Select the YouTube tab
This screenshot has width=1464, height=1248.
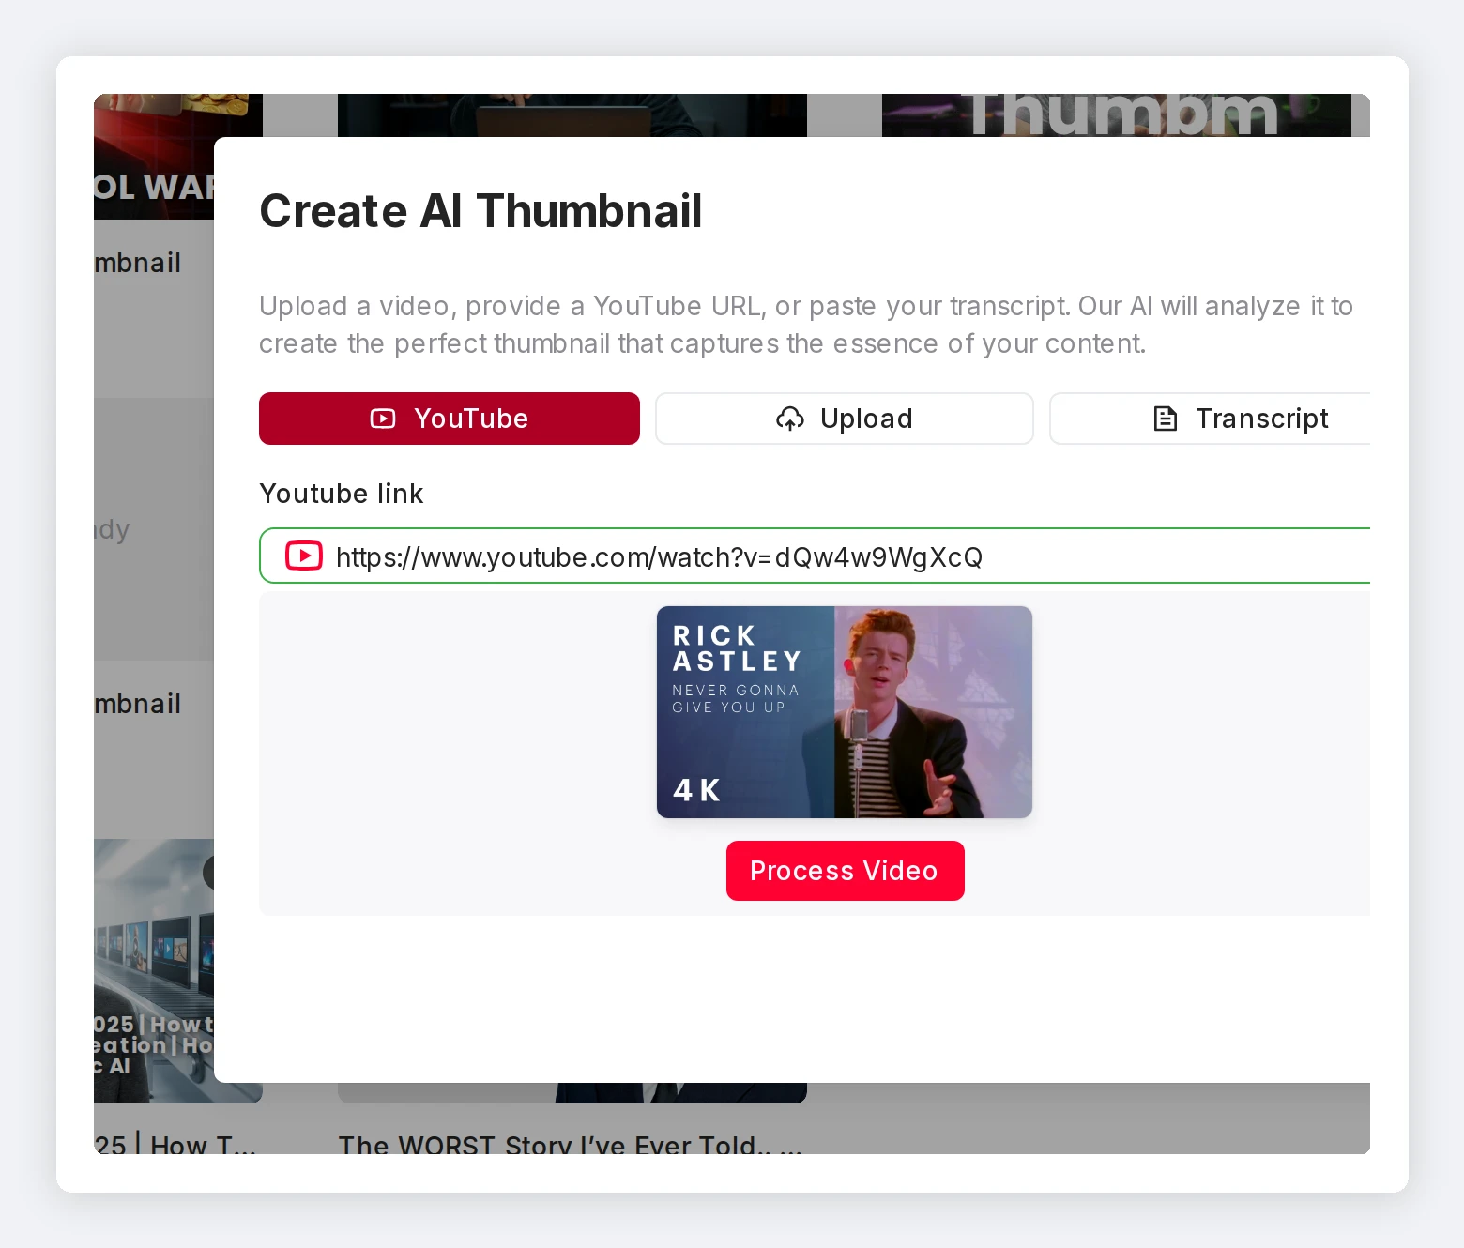[449, 419]
